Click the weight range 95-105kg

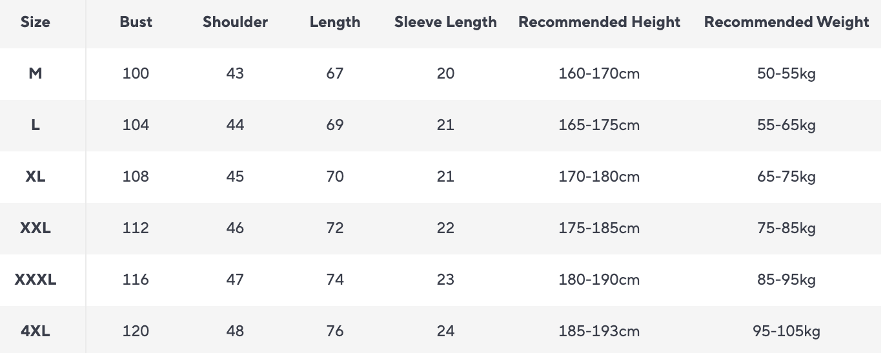click(786, 331)
